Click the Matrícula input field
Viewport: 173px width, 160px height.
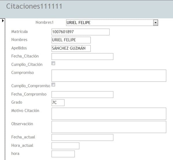pyautogui.click(x=80, y=32)
